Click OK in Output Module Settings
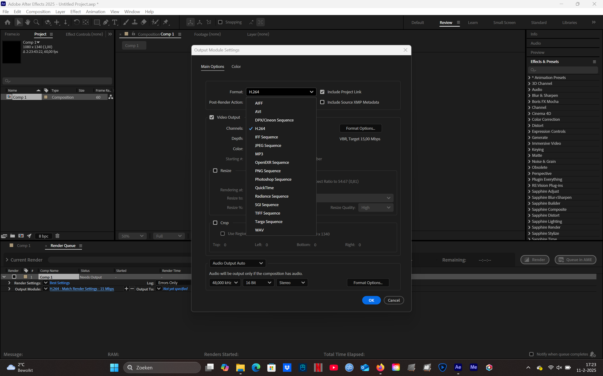 (371, 300)
